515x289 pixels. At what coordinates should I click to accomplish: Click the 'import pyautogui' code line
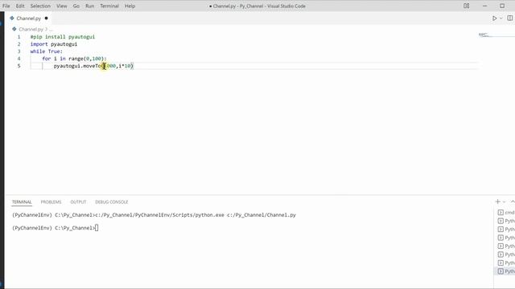click(54, 44)
